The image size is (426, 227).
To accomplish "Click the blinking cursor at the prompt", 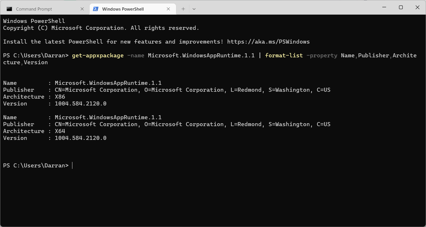I will [72, 165].
